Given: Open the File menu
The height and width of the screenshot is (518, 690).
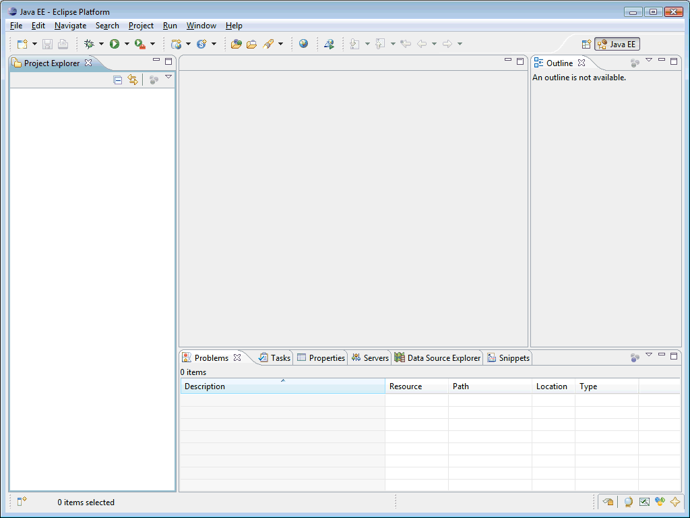Looking at the screenshot, I should (x=16, y=26).
